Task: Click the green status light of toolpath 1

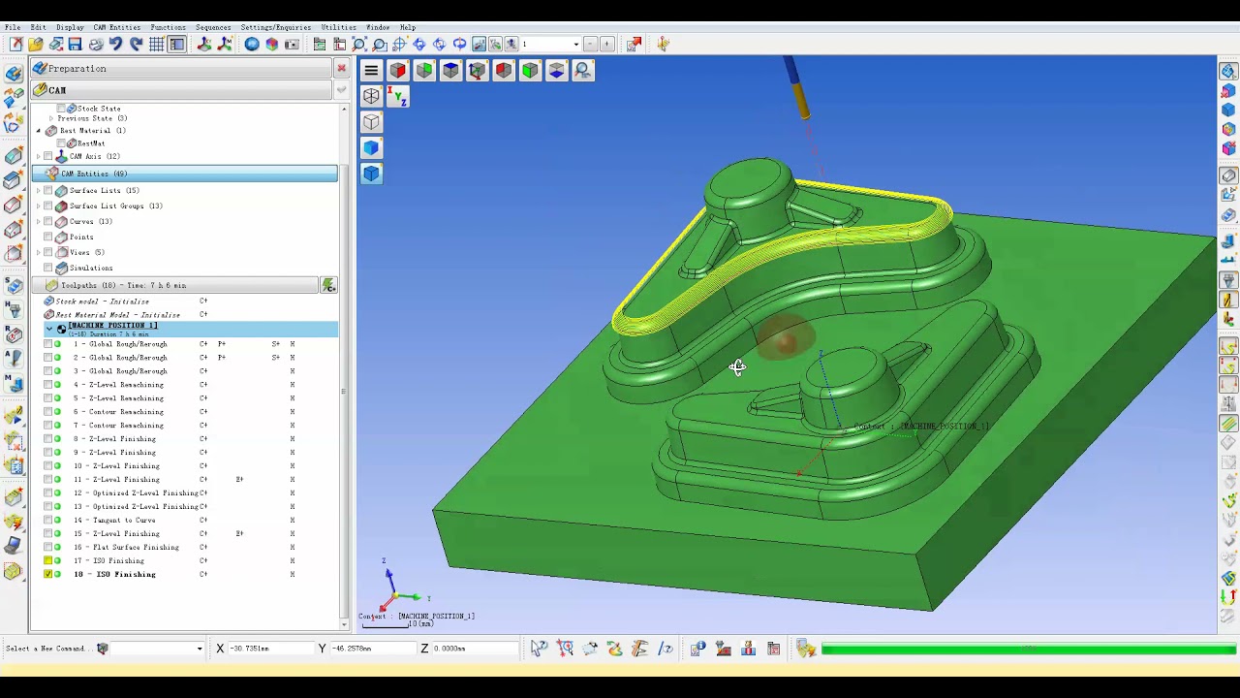Action: click(58, 344)
